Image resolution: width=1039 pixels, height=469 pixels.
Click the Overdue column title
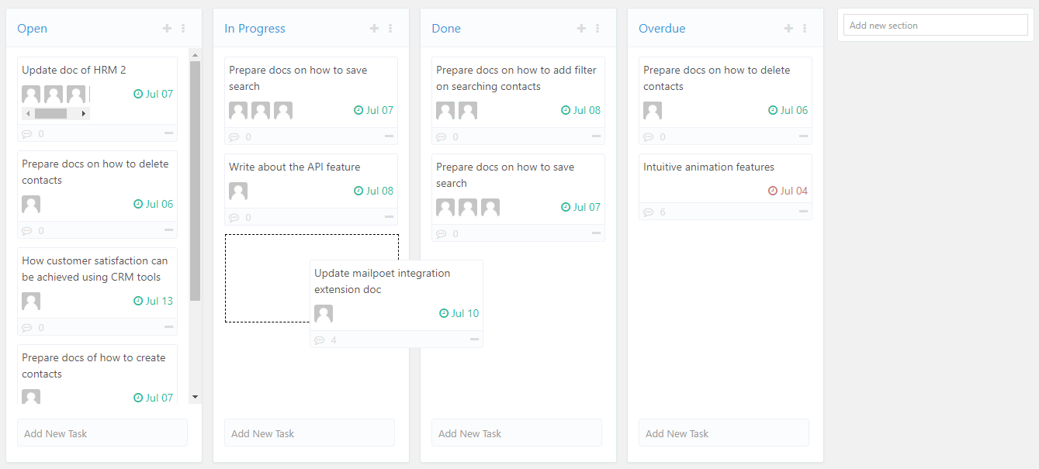[x=662, y=29]
